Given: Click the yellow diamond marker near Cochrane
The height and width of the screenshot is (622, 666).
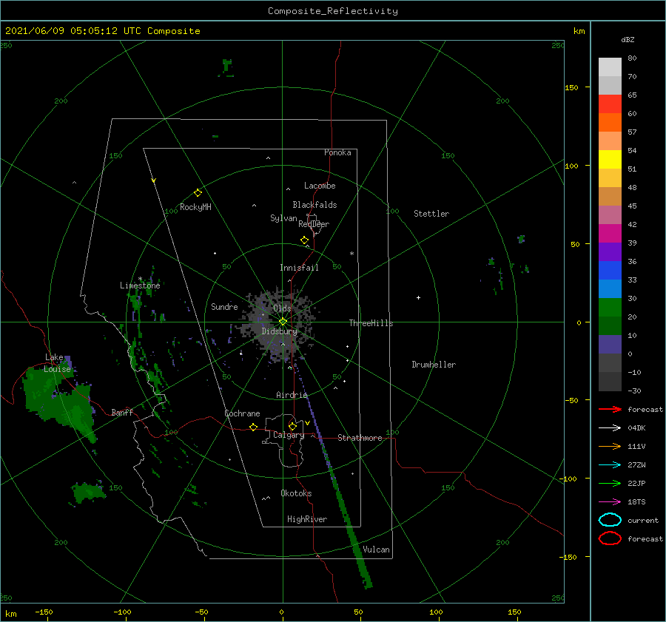Looking at the screenshot, I should (254, 427).
